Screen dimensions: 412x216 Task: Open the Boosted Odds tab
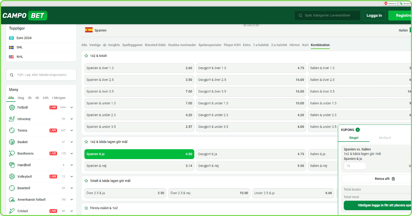coord(155,45)
